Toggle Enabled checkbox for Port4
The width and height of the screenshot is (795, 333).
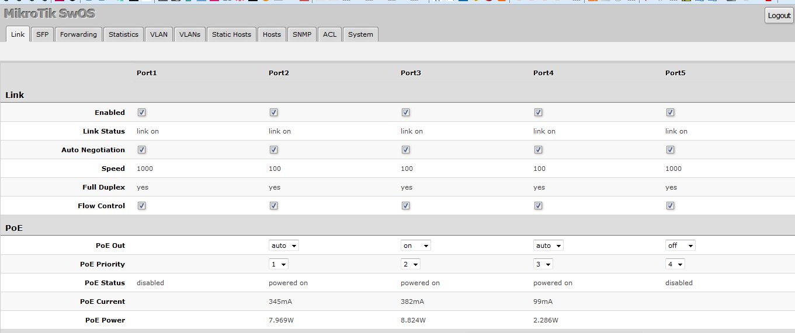pyautogui.click(x=538, y=112)
